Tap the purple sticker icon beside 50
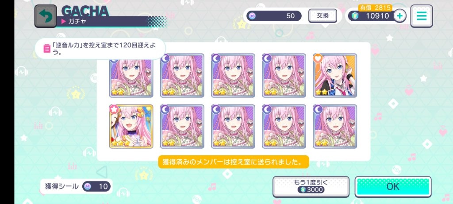The image size is (453, 204). (x=252, y=16)
